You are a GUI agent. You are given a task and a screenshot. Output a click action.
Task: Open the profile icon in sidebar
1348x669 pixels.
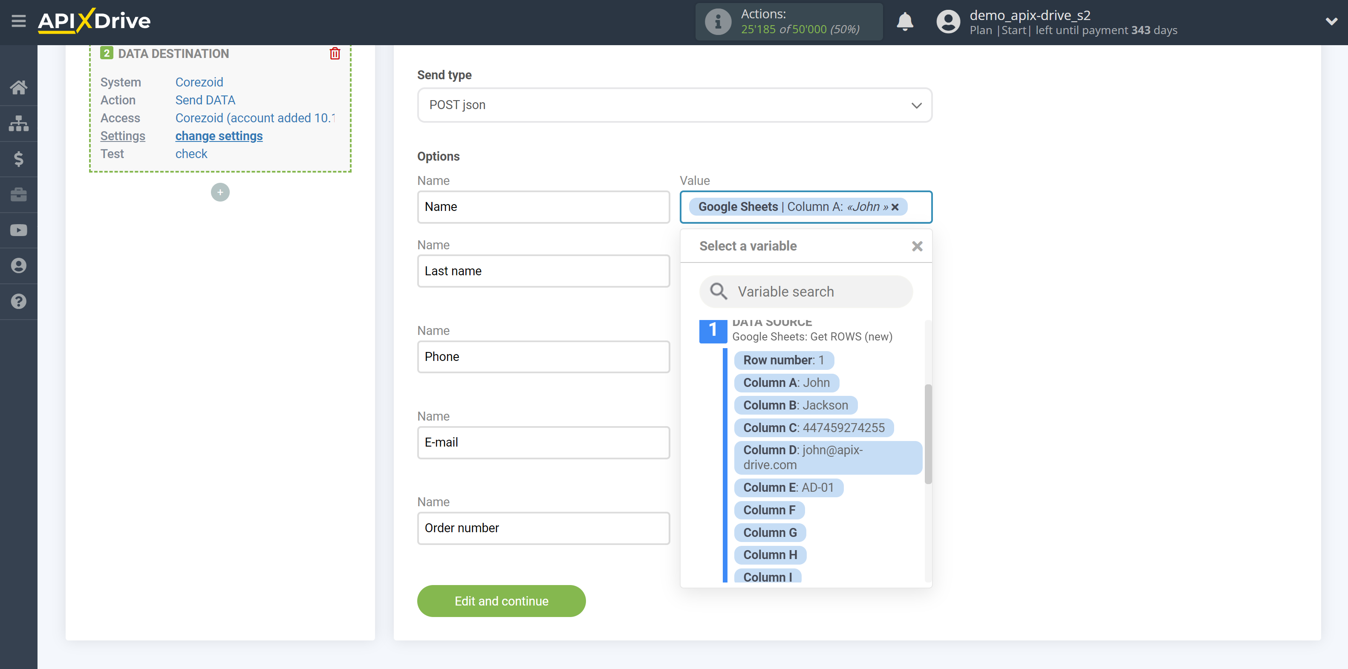tap(19, 266)
